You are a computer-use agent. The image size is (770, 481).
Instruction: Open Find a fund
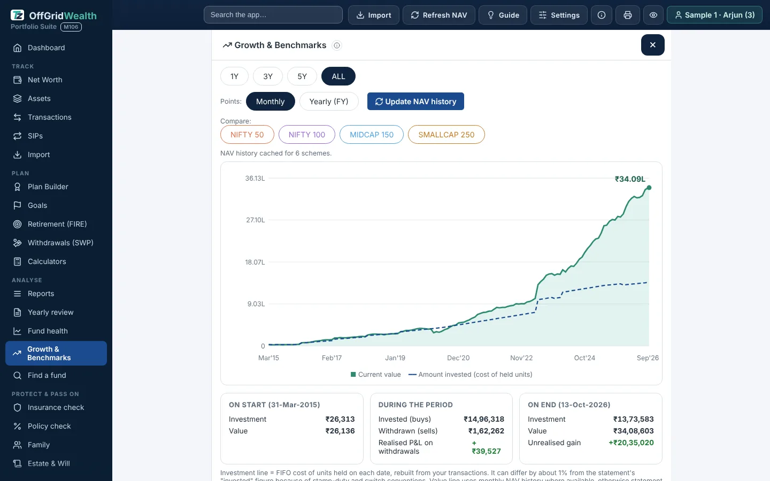56,375
